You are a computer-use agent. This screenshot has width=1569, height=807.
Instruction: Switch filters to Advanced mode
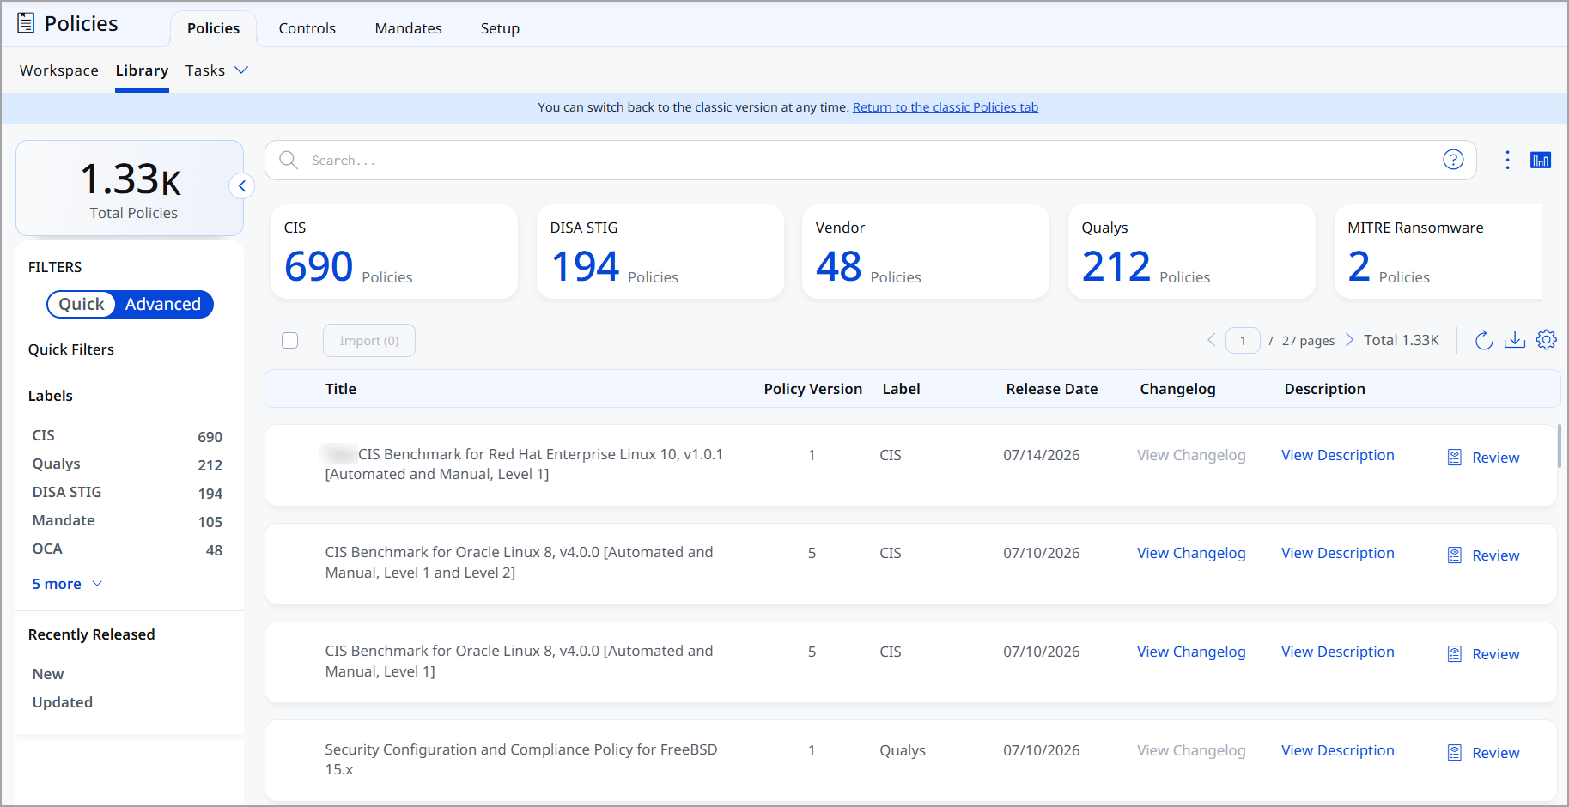point(163,304)
